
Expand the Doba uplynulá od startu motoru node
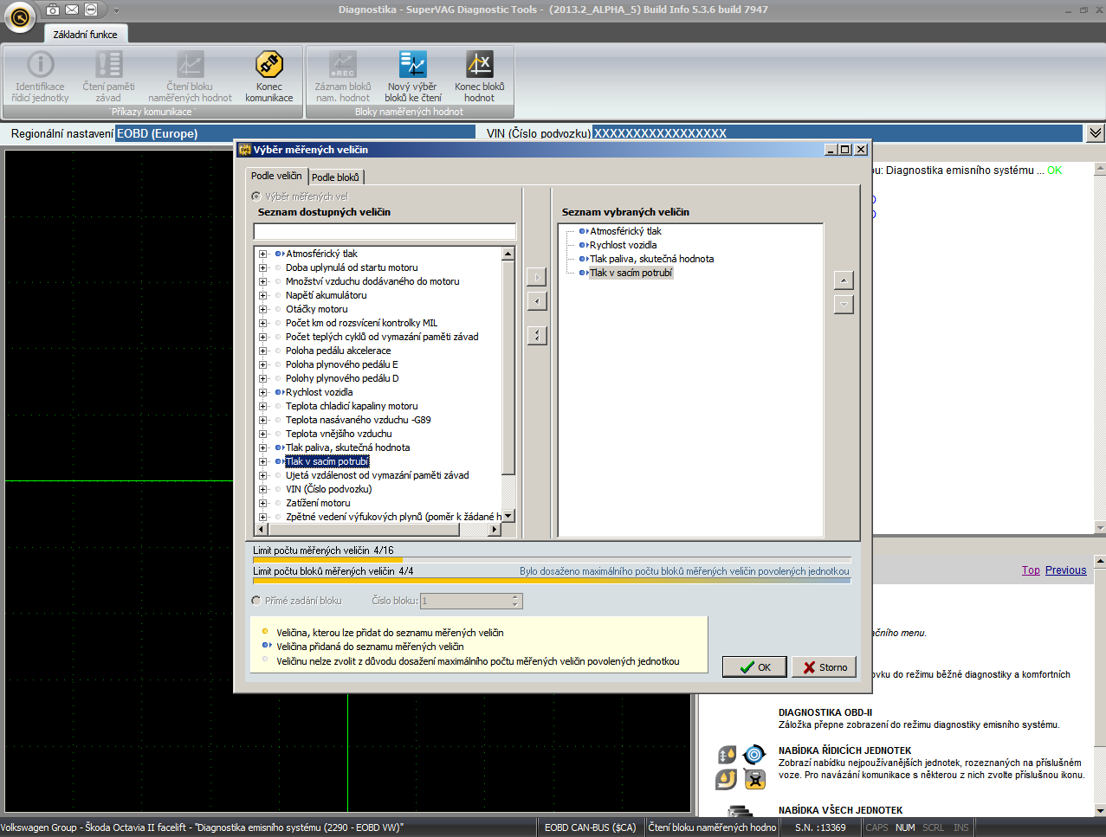pos(262,267)
